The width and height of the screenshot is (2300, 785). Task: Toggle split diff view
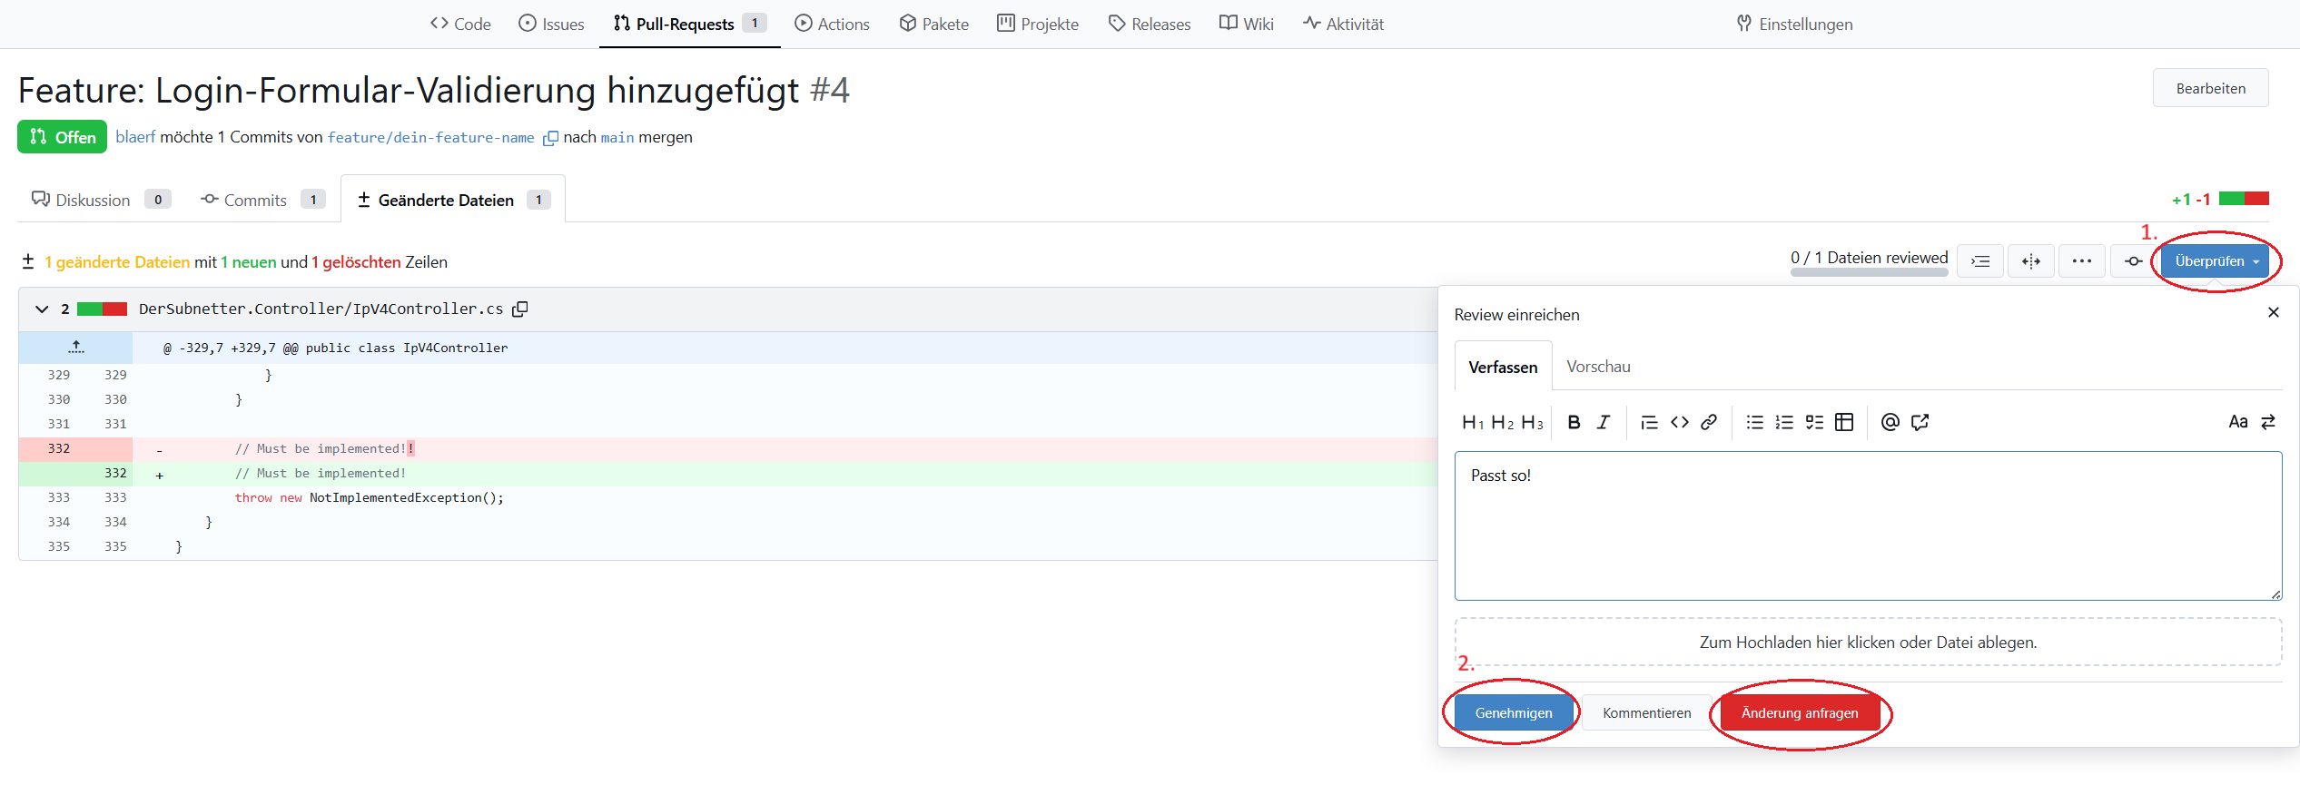pos(2031,261)
